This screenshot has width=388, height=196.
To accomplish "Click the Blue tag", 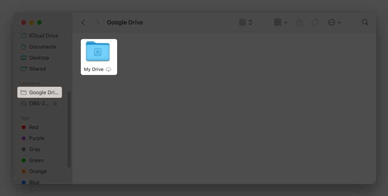I will coord(30,182).
